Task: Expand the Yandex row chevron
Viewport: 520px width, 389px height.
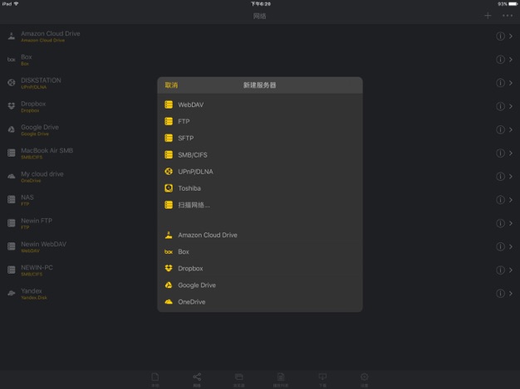Action: 511,294
